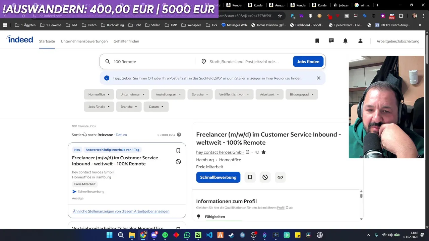The width and height of the screenshot is (429, 241).
Task: Expand the Veröffentlicht von filter
Action: (234, 94)
